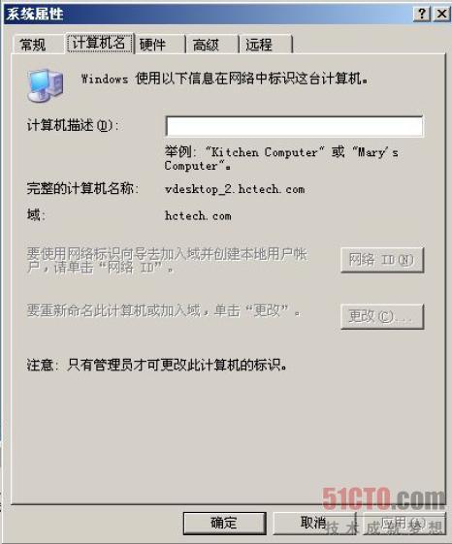Click the domain value hctech.com
452x544 pixels.
(x=198, y=216)
